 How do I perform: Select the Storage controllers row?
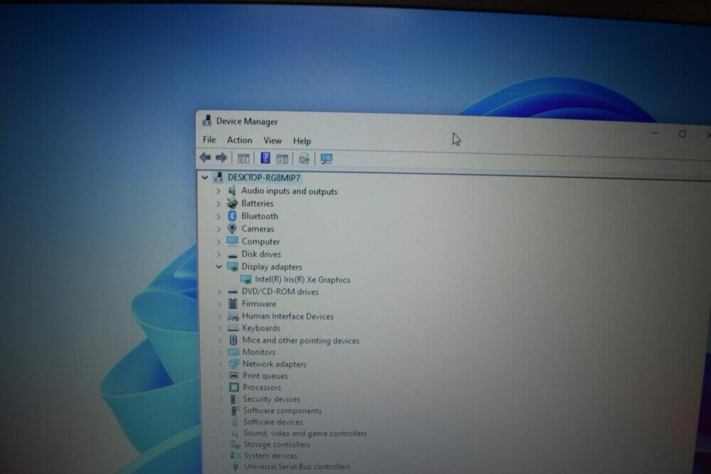tap(277, 445)
